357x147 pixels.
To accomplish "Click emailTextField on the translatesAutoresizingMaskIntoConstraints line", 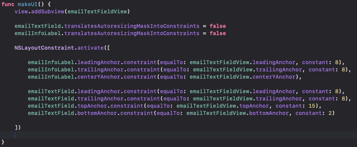I will [x=37, y=26].
